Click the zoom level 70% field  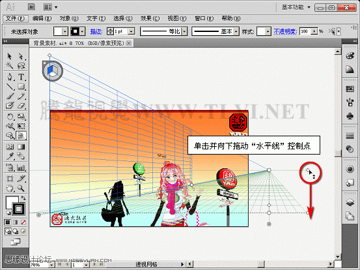(40, 265)
